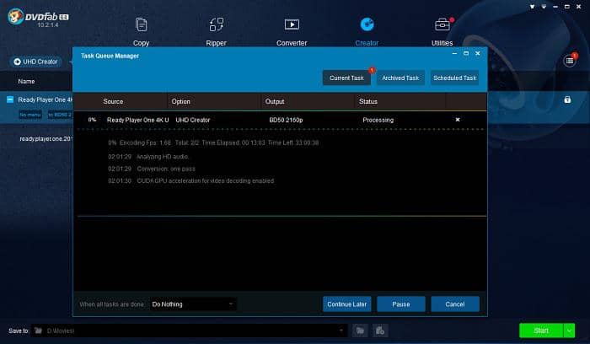Viewport: 590px width, 344px height.
Task: Click the Encoding Fps progress line
Action: click(x=213, y=143)
